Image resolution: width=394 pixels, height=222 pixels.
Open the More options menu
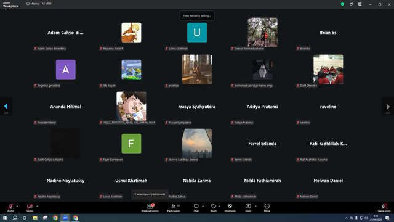pyautogui.click(x=267, y=208)
